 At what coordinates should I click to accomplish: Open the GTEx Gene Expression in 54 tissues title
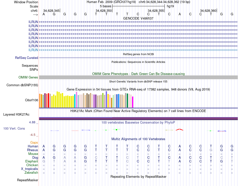click(x=138, y=89)
